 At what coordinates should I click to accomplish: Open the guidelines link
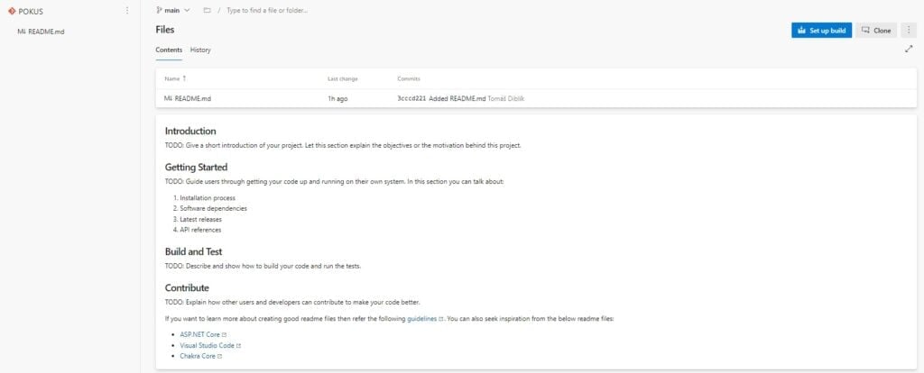point(421,319)
